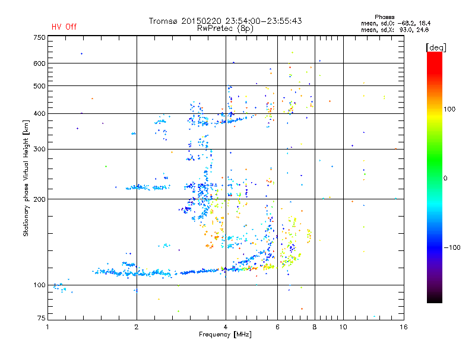Click the y-axis label '300'
This screenshot has height=356, width=475.
pyautogui.click(x=39, y=150)
